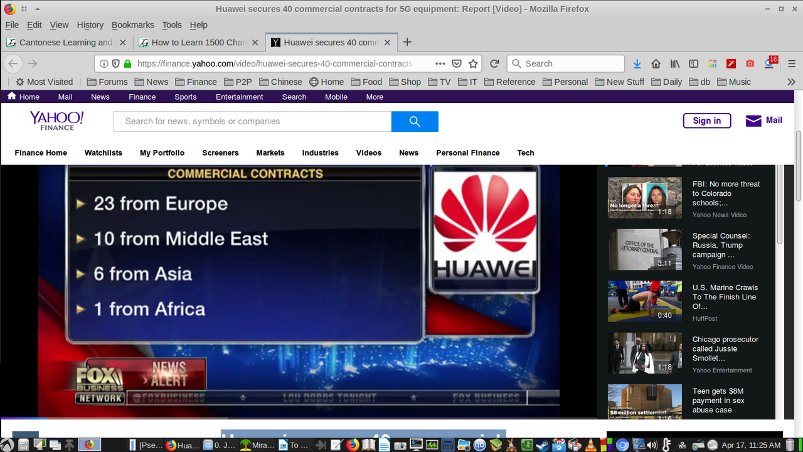The width and height of the screenshot is (803, 452).
Task: Expand the Yahoo More menu
Action: point(375,97)
